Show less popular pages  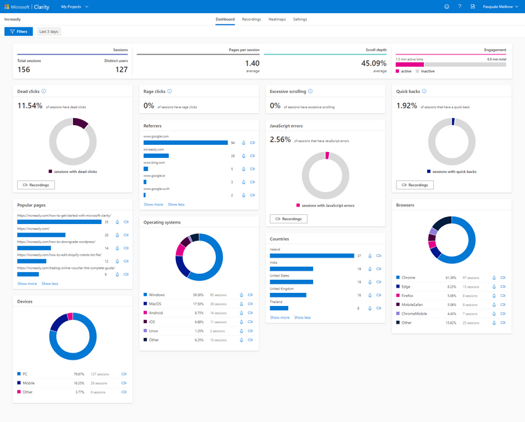click(50, 284)
